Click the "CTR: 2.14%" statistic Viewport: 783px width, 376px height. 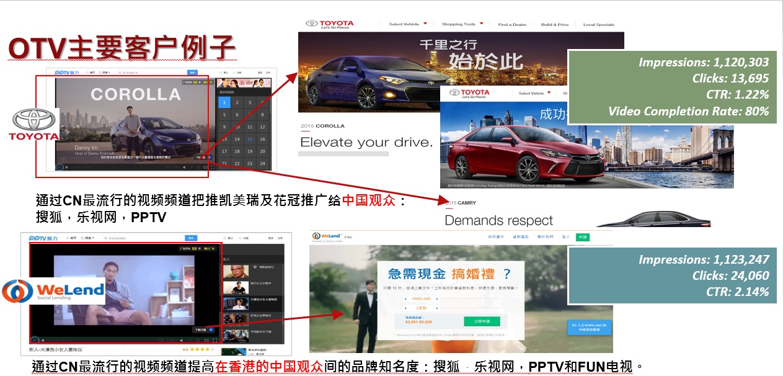737,292
